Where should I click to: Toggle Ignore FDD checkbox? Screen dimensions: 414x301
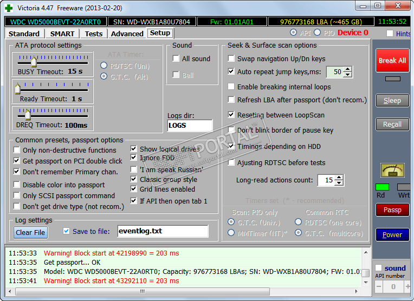pyautogui.click(x=134, y=158)
